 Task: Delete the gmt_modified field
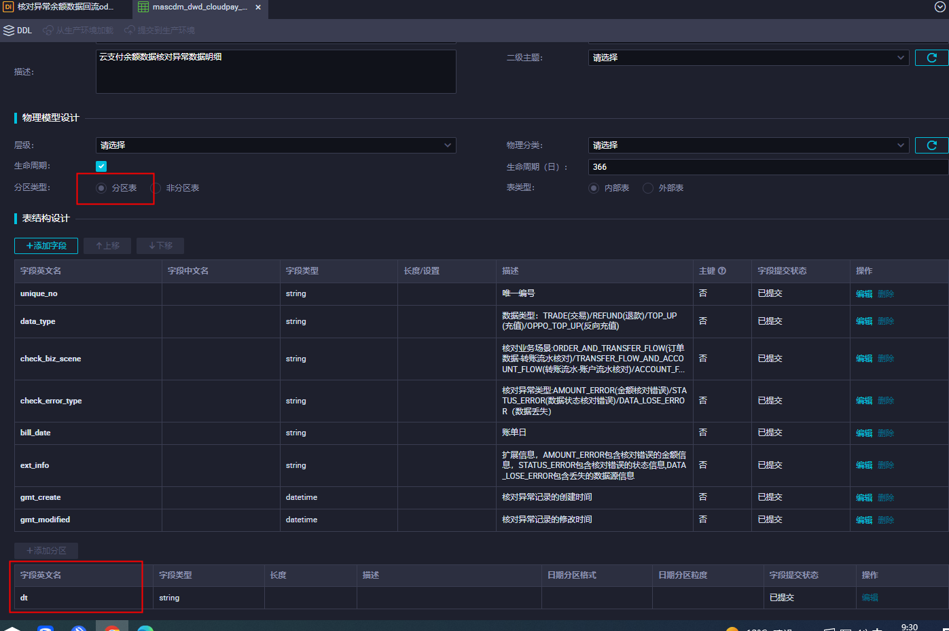tap(886, 520)
